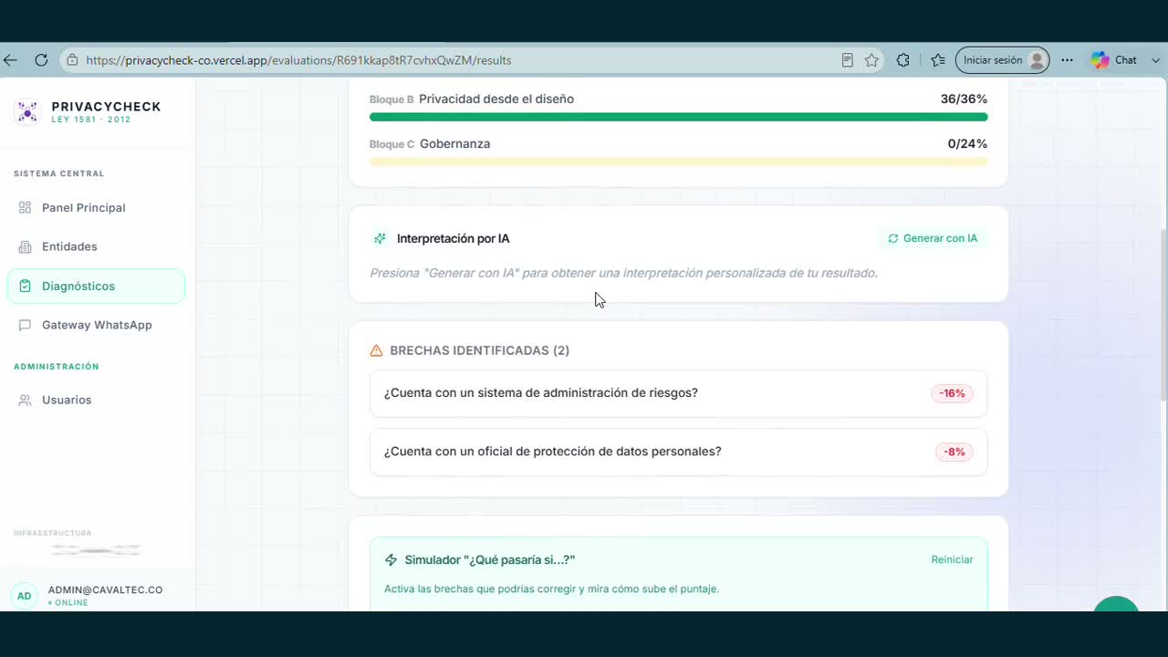The image size is (1168, 657).
Task: Click the ADMIN@CAVALTEC.CO account label
Action: pyautogui.click(x=105, y=590)
